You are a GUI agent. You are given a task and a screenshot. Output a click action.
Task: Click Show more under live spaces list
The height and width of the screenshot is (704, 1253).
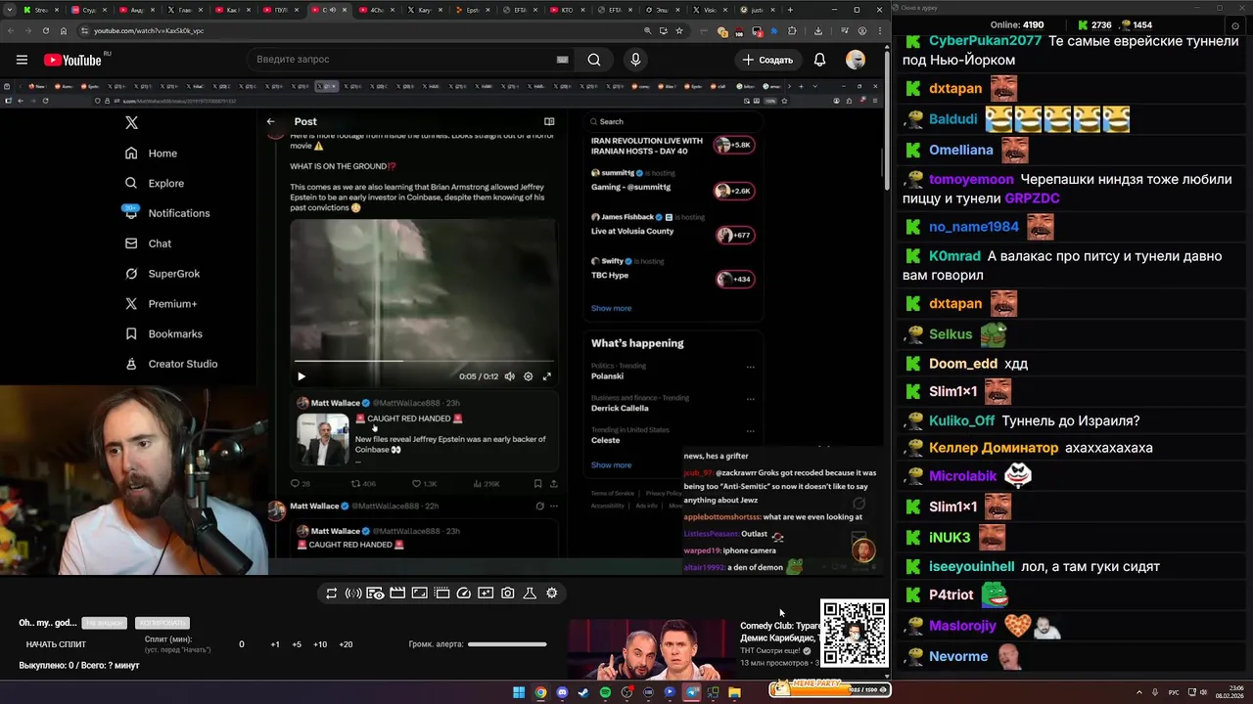pos(611,308)
